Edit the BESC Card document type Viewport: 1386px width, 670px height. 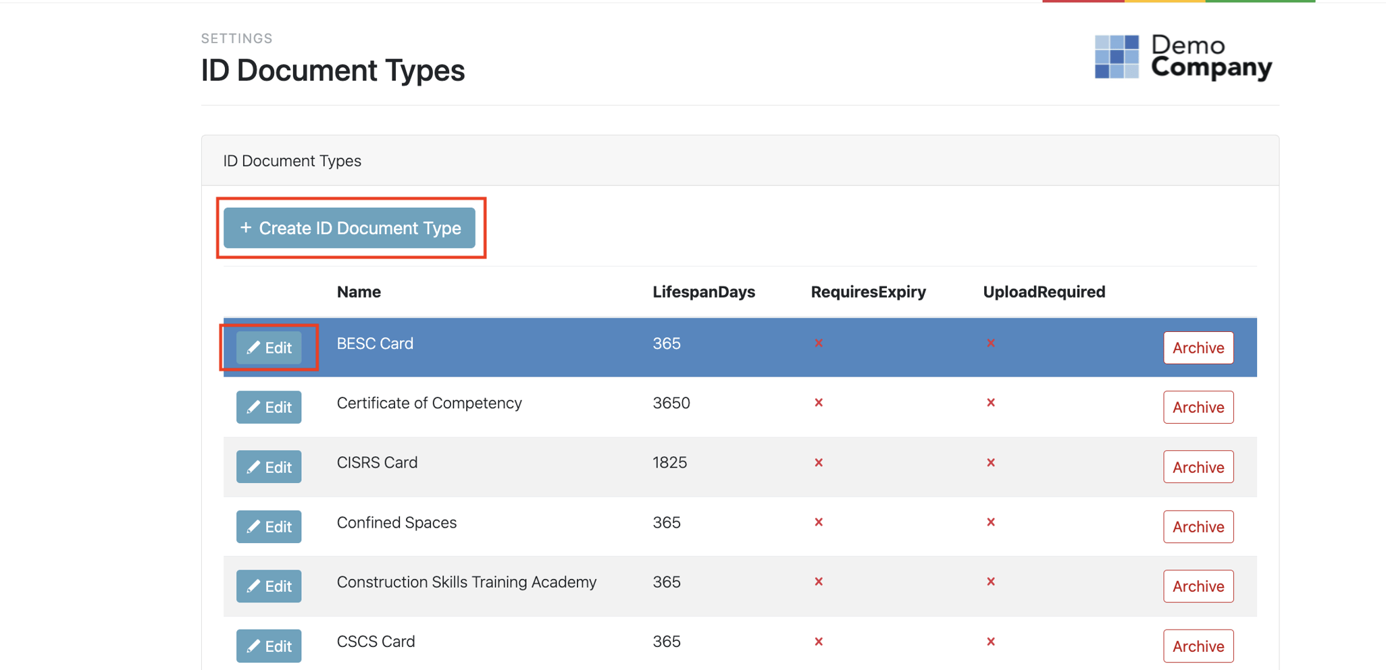click(269, 348)
